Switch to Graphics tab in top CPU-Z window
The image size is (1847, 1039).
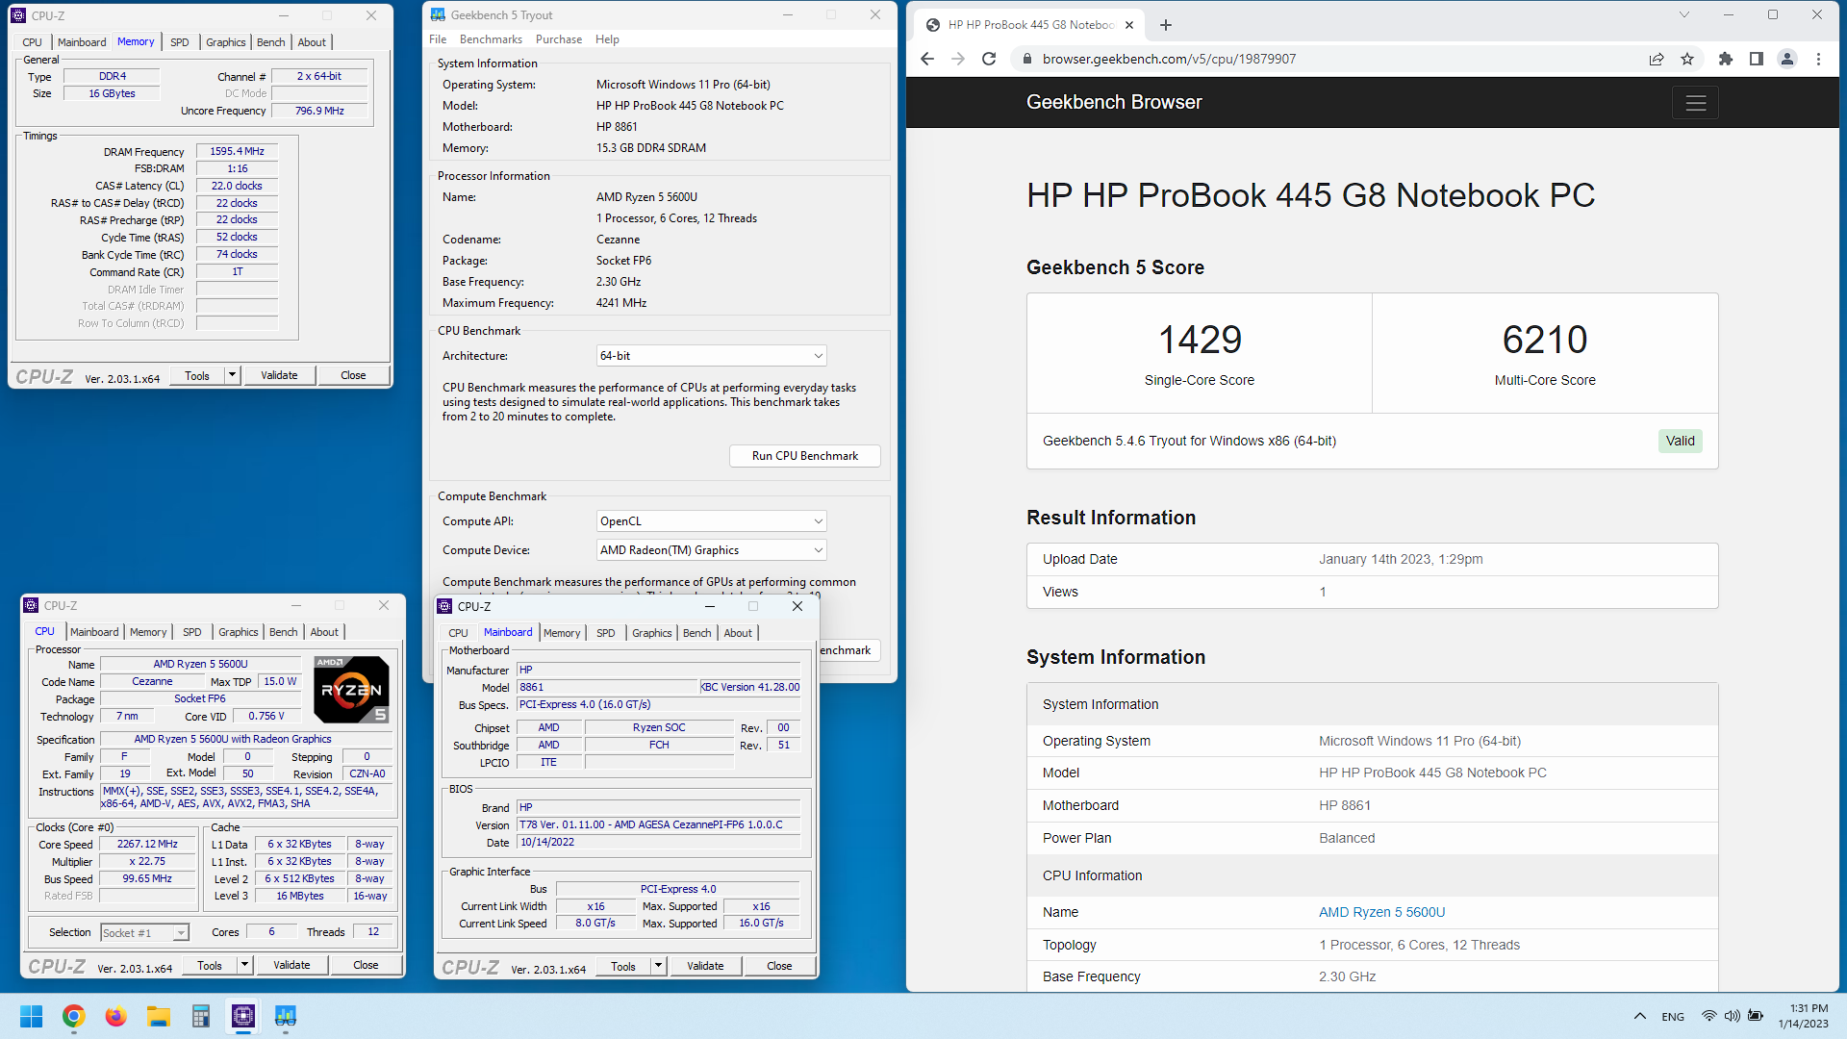[x=226, y=42]
